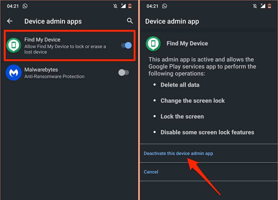Open the Find My Device list entry text
This screenshot has height=200, width=278.
(x=65, y=46)
